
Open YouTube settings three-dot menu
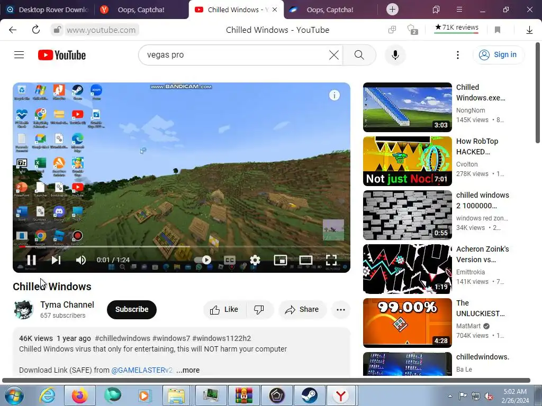click(x=458, y=55)
